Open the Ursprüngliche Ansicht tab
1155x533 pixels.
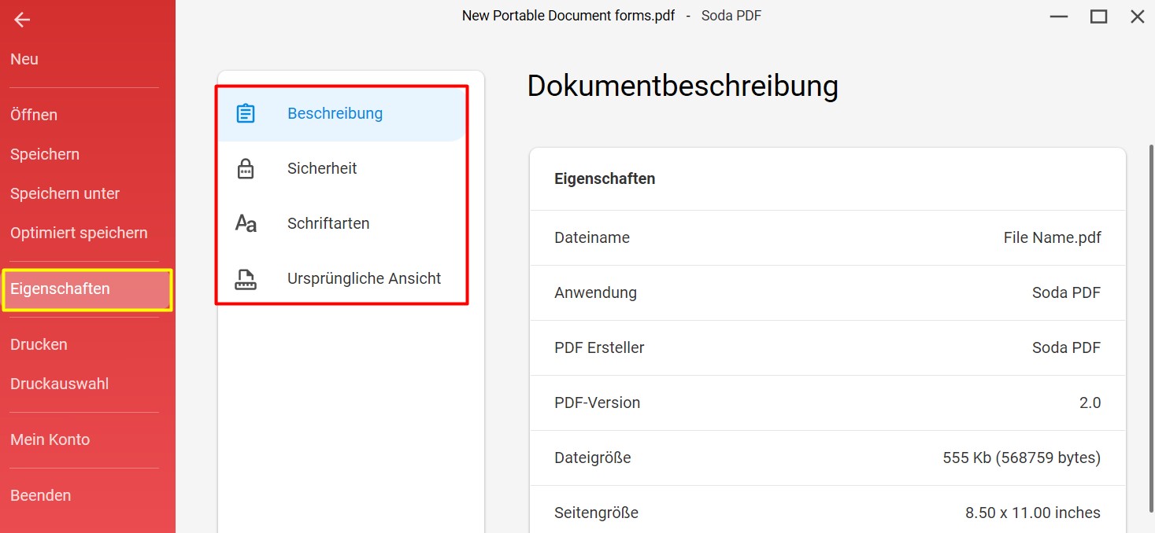(342, 278)
